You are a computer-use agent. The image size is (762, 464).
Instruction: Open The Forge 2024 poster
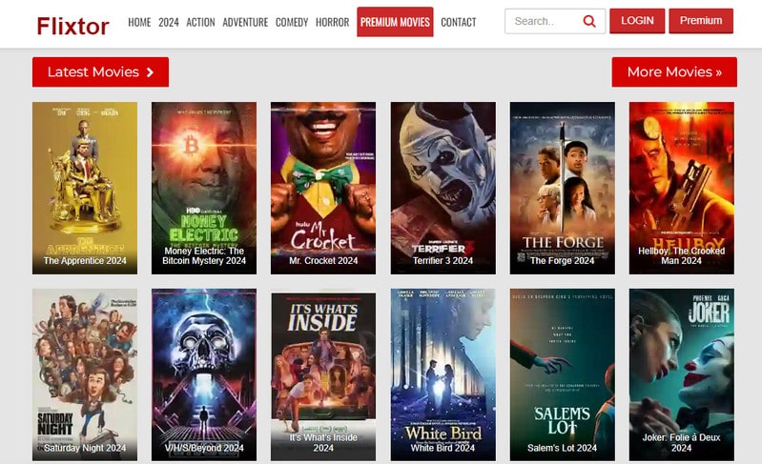tap(563, 188)
